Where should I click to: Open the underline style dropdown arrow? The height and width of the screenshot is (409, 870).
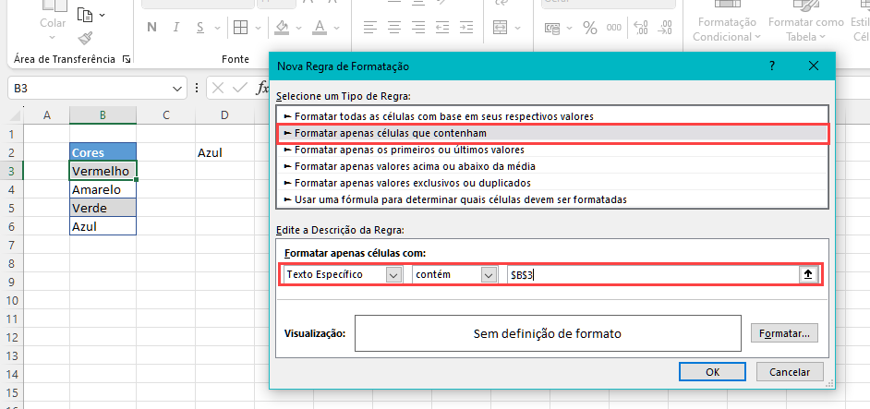[217, 27]
